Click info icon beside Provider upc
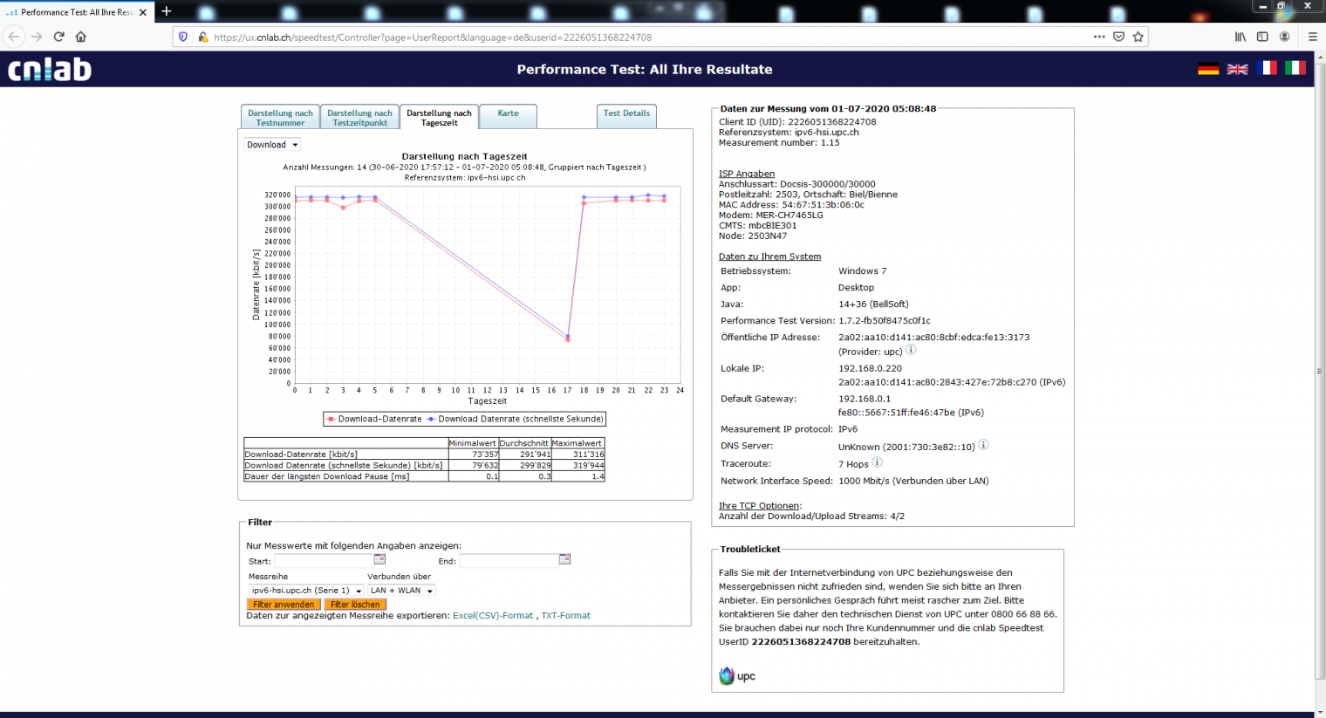Viewport: 1326px width, 718px height. point(911,350)
